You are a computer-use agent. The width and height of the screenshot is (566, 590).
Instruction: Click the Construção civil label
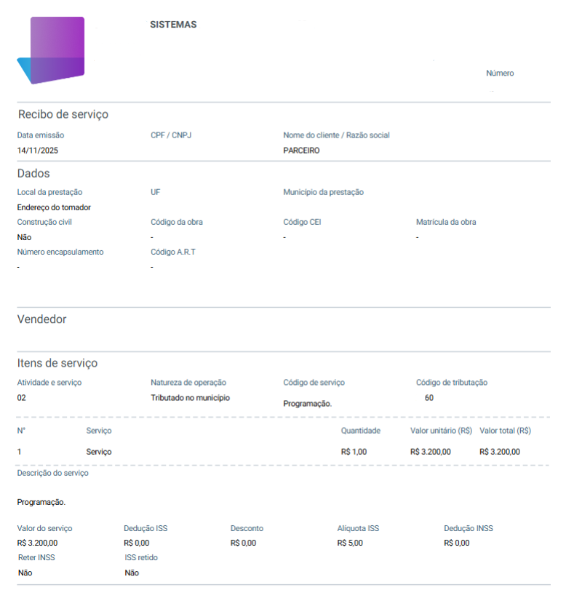click(x=44, y=222)
